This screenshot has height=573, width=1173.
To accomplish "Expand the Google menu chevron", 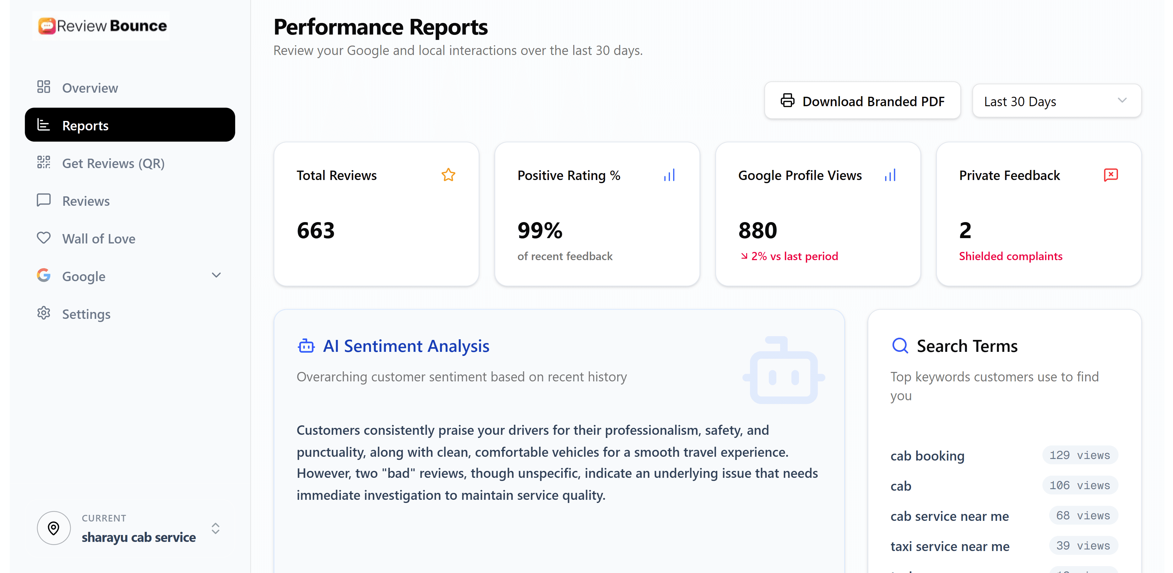I will point(217,275).
